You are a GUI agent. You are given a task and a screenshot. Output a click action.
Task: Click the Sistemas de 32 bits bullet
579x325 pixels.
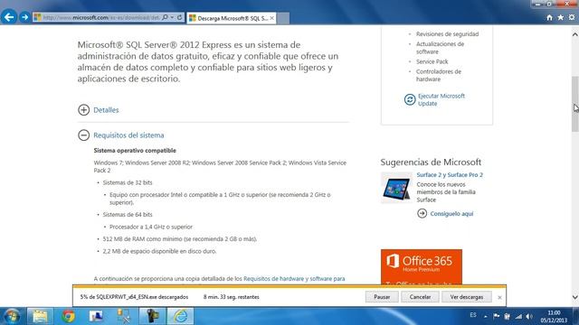(x=128, y=182)
